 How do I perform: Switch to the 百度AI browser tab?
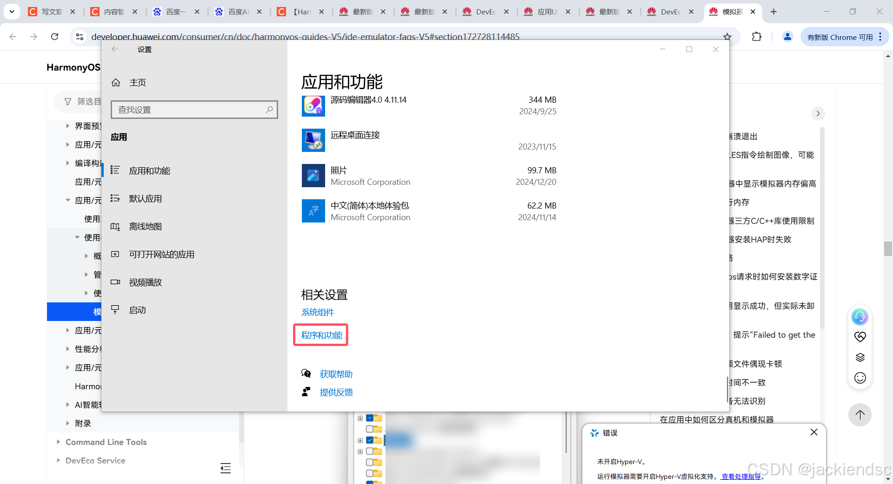point(238,12)
